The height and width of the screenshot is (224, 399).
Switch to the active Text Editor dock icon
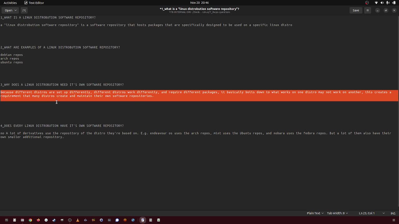tap(143, 220)
